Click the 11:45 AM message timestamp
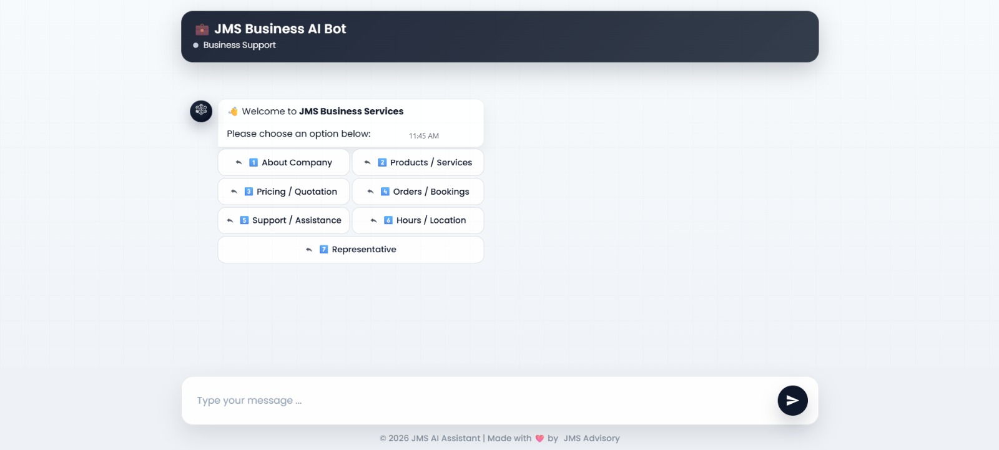Image resolution: width=999 pixels, height=450 pixels. (x=424, y=136)
